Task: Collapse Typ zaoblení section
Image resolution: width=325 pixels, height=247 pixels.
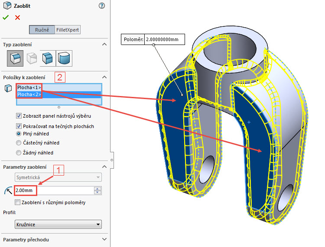Action: (104, 45)
